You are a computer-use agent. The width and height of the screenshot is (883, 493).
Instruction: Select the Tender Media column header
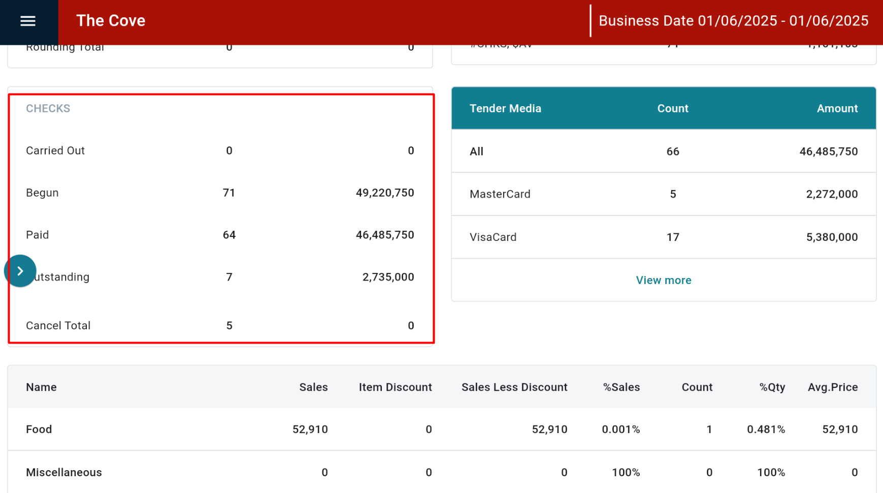505,108
